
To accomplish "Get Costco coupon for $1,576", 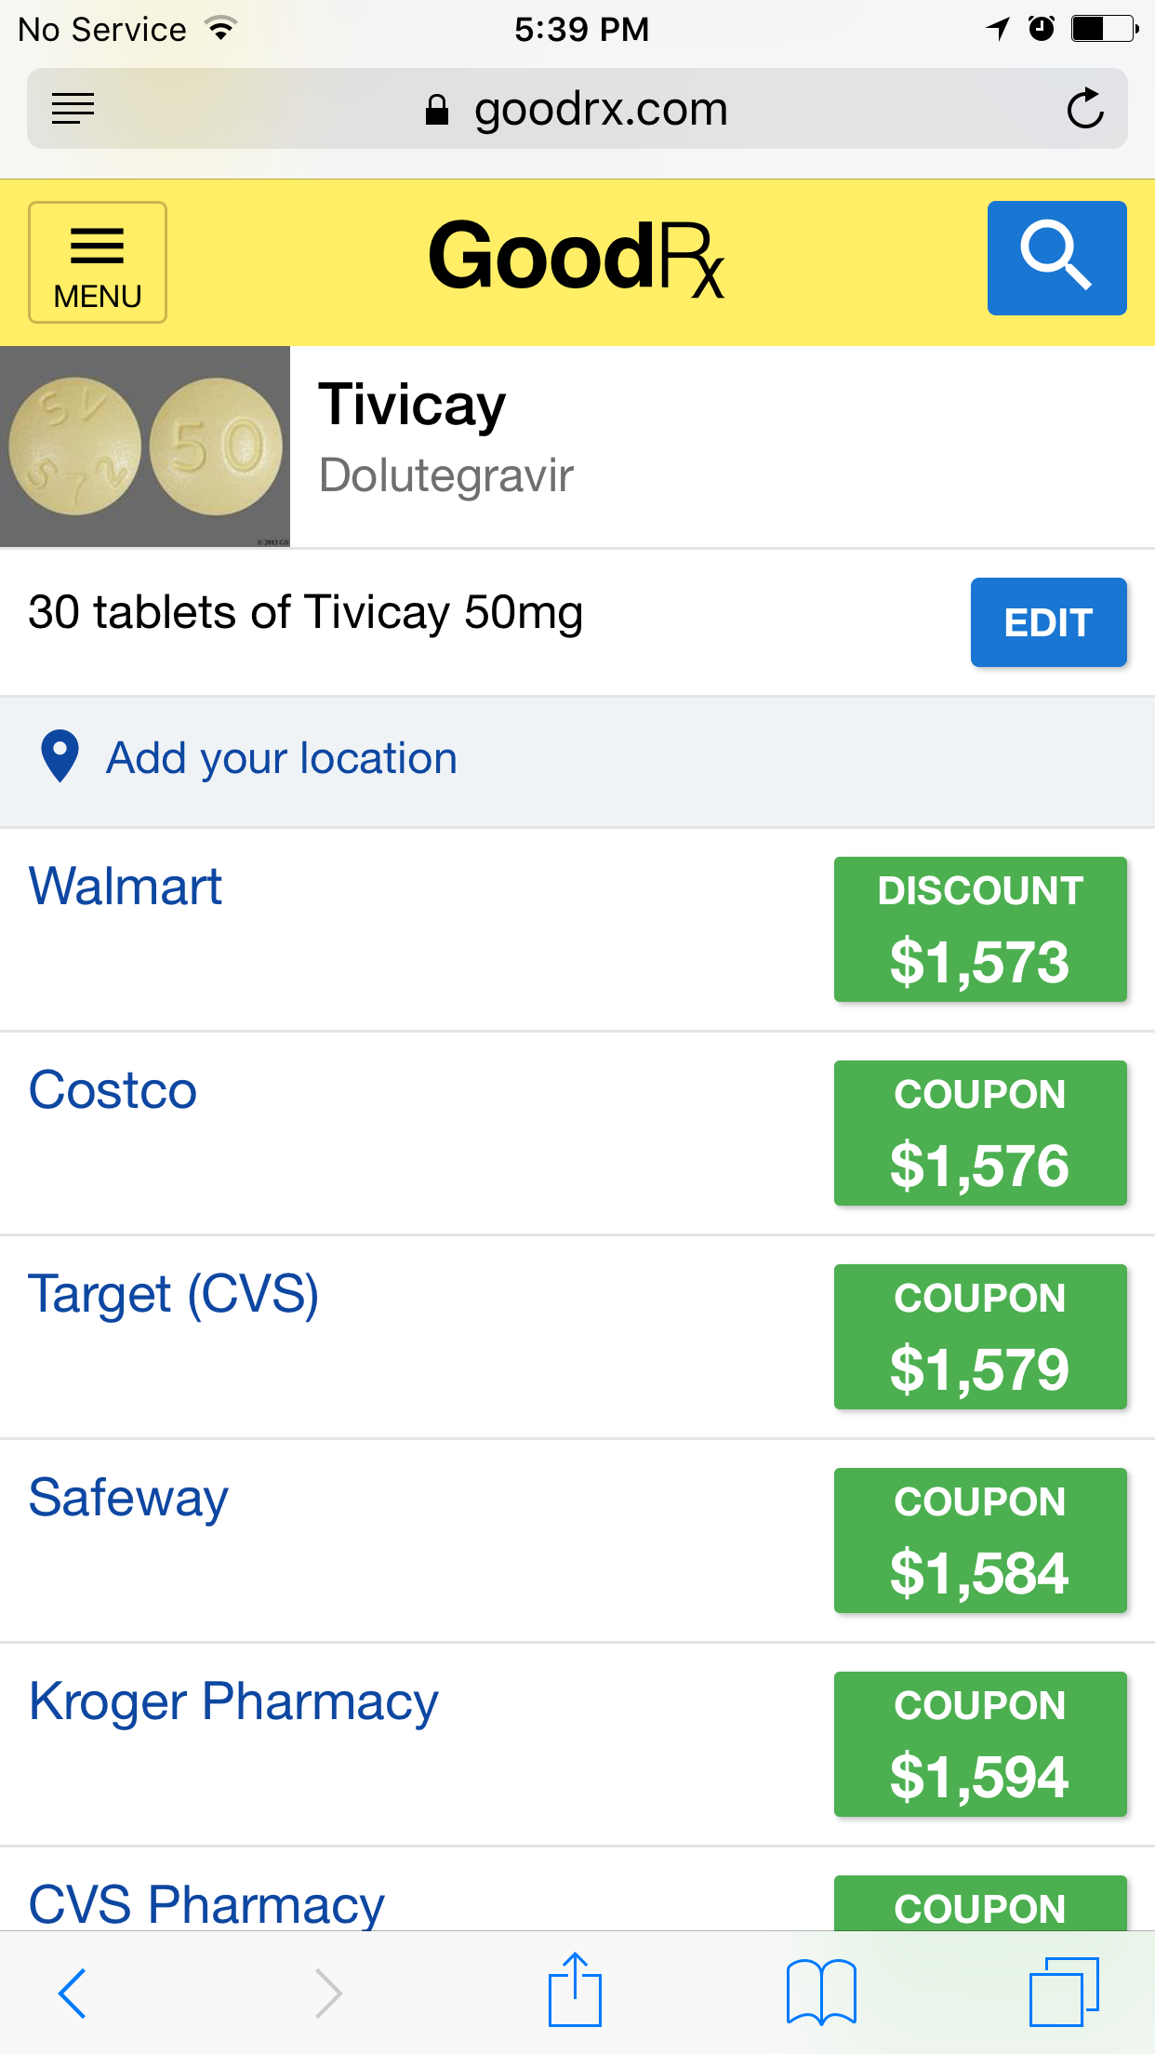I will click(980, 1133).
